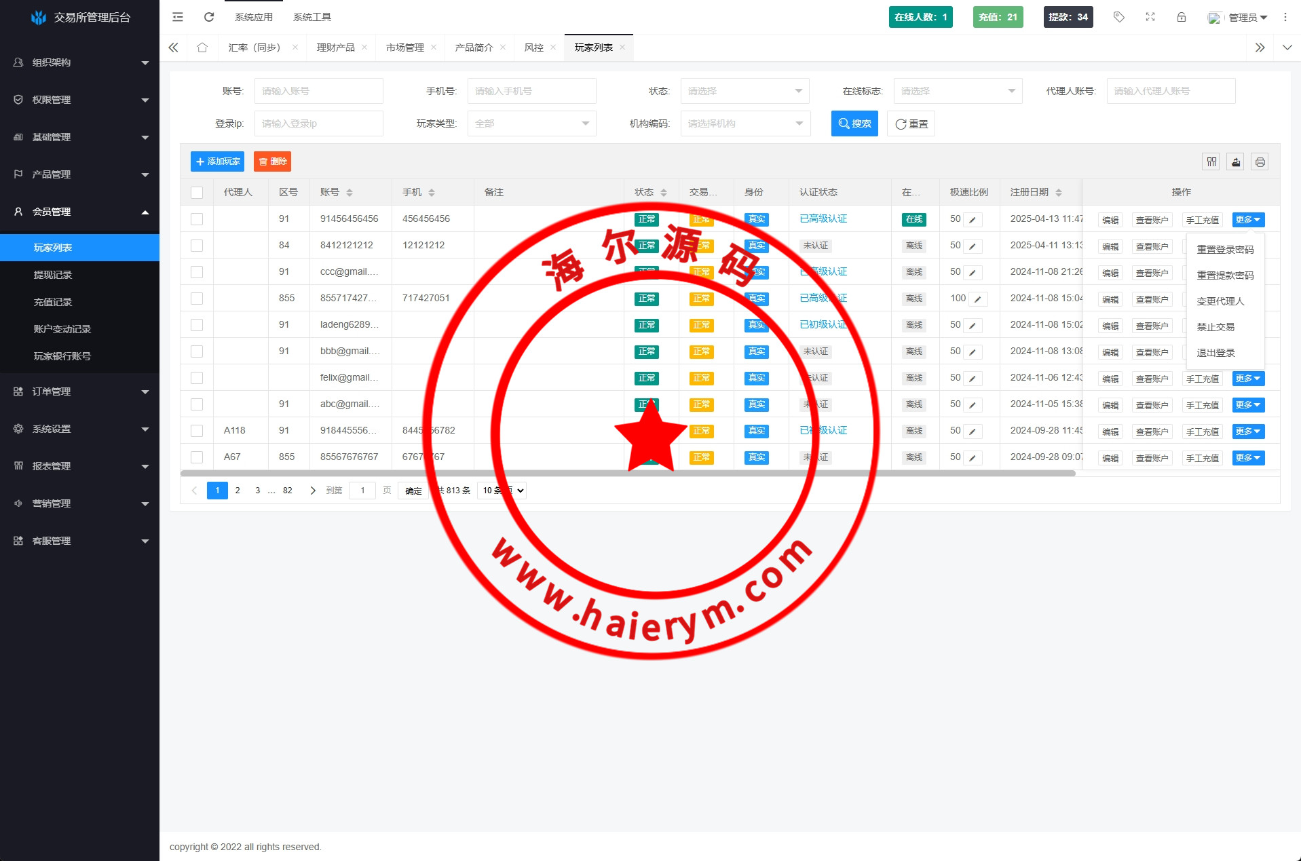The height and width of the screenshot is (861, 1301).
Task: Select the row checkbox for account 8412121212
Action: coord(197,246)
